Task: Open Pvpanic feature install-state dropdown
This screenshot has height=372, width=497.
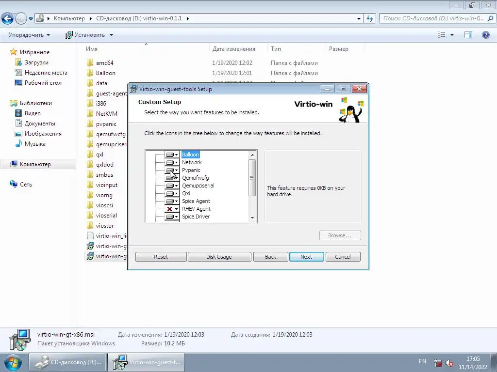Action: point(172,170)
